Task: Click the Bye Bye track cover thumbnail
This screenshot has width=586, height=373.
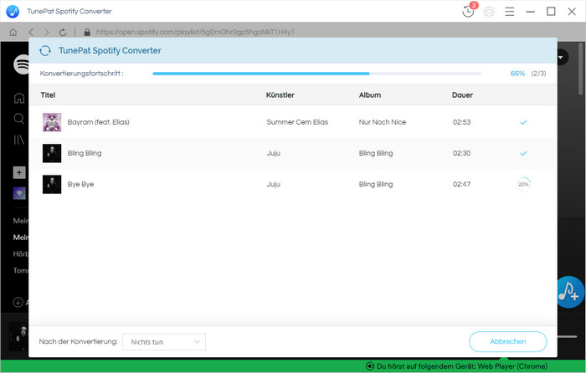Action: 52,184
